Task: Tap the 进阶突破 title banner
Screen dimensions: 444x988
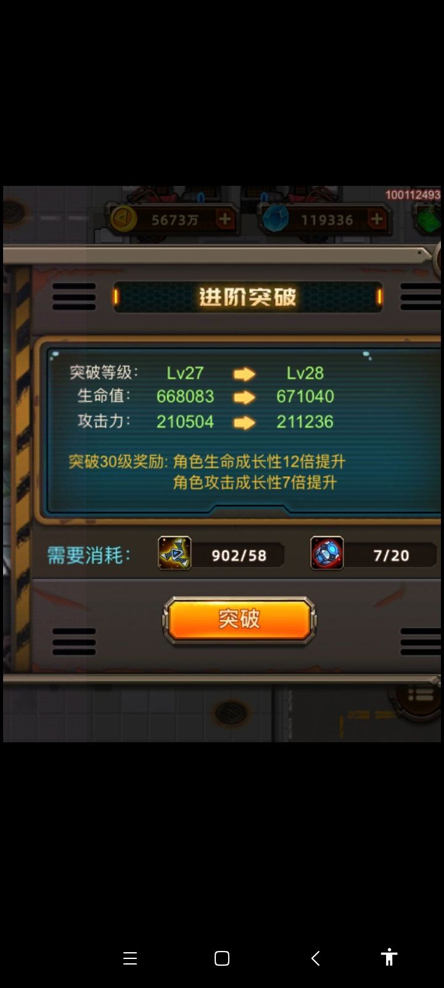Action: coord(248,297)
